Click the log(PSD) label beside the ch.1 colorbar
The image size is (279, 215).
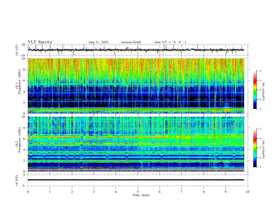pos(264,92)
